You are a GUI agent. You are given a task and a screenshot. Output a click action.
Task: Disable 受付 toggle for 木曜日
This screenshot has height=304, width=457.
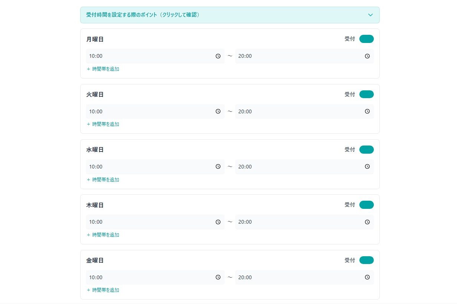click(366, 205)
